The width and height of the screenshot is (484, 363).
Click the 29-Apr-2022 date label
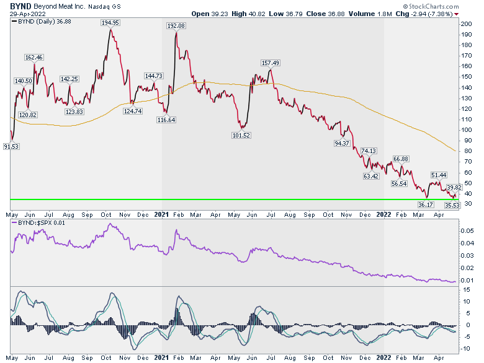coord(28,14)
